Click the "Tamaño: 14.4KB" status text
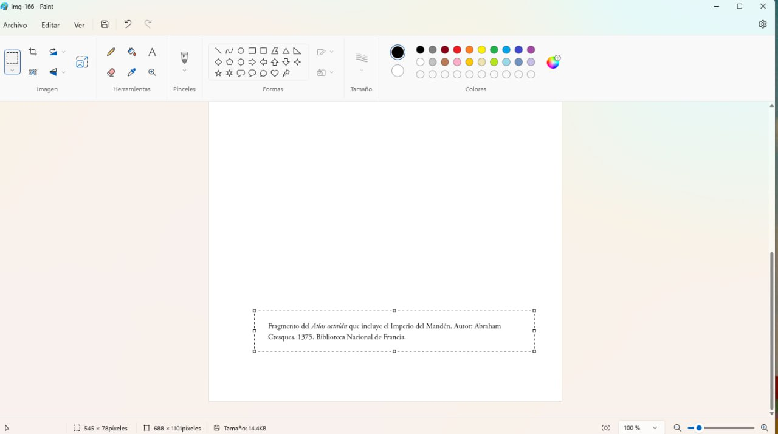 245,428
